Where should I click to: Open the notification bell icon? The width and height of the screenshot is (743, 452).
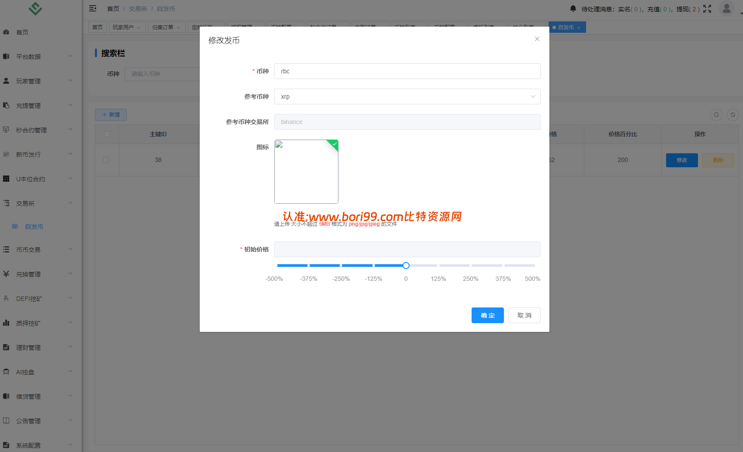pyautogui.click(x=573, y=8)
